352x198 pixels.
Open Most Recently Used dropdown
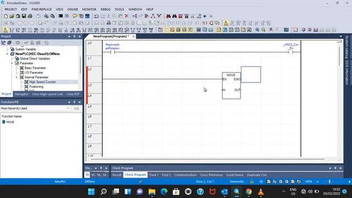point(68,108)
